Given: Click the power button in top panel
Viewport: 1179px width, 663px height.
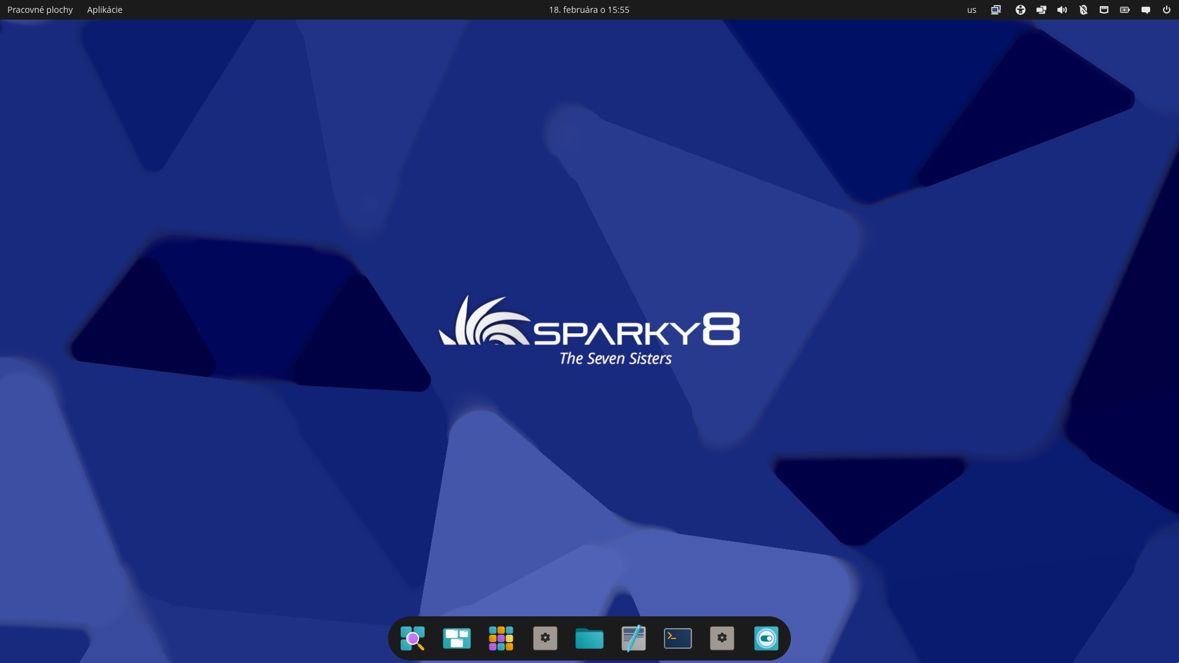Looking at the screenshot, I should coord(1167,10).
